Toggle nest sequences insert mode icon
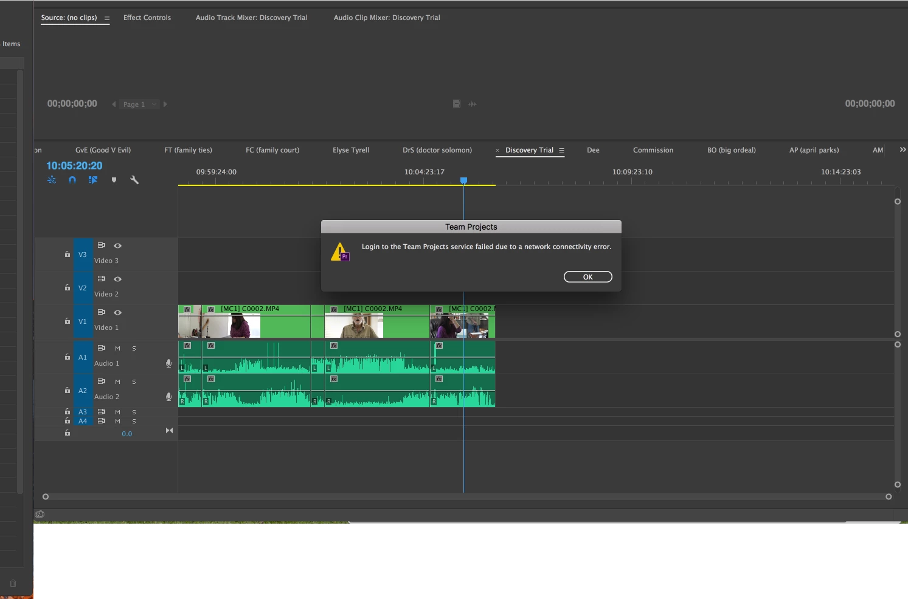This screenshot has width=908, height=599. [52, 180]
